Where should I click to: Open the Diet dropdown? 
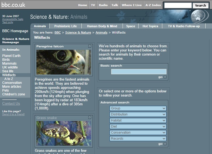tap(138, 127)
